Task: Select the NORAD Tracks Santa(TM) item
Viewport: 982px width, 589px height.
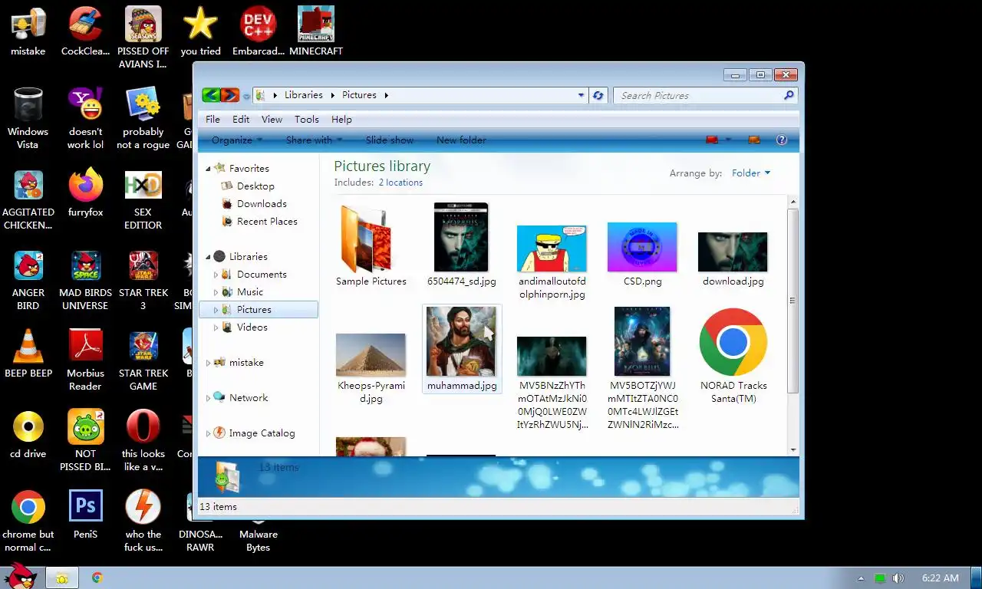Action: [x=733, y=357]
